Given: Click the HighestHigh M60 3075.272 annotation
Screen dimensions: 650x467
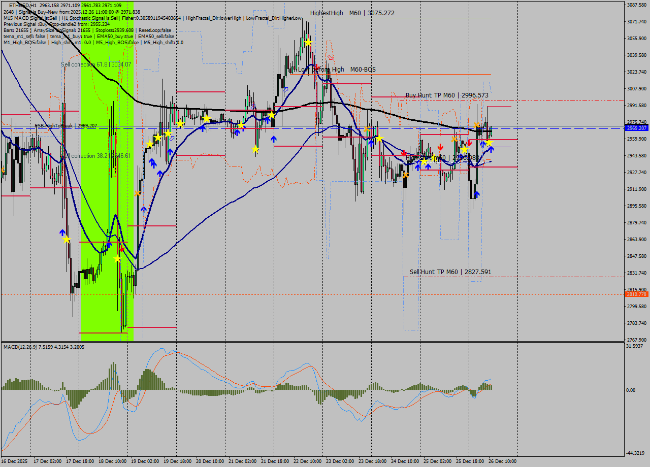Looking at the screenshot, I should point(351,13).
